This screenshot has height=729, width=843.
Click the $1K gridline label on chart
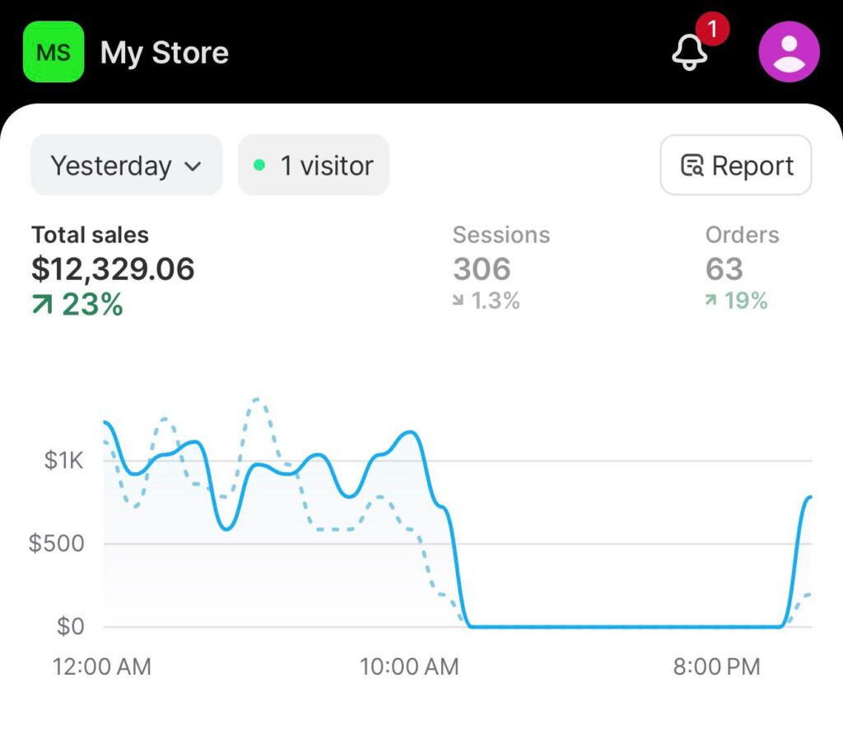(64, 461)
